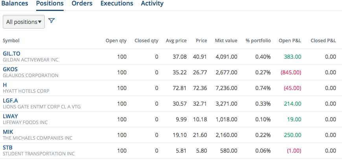Click the 0.22% portfolio cell
The height and width of the screenshot is (164, 342).
(263, 135)
